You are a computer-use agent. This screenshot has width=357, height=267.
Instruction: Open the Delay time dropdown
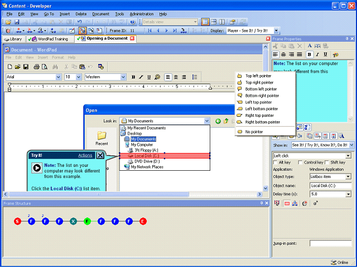pyautogui.click(x=348, y=194)
